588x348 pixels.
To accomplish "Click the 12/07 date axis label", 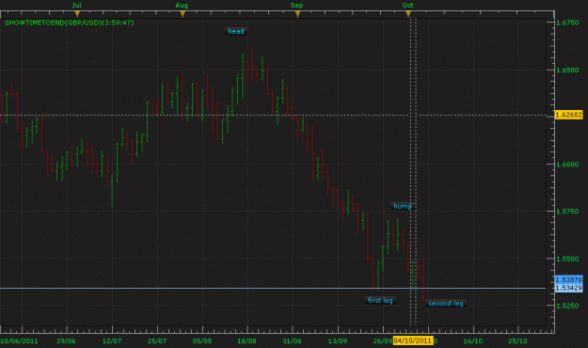I will [112, 340].
